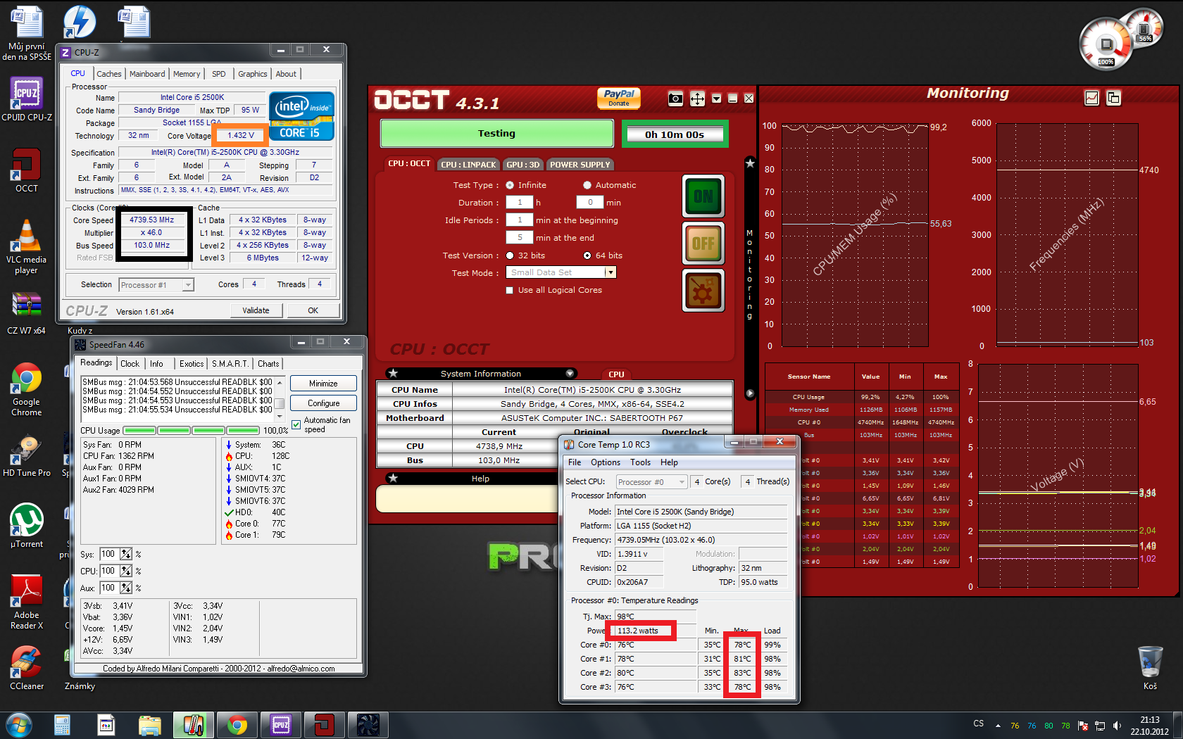Click the system tray volume speaker icon

pyautogui.click(x=1116, y=726)
